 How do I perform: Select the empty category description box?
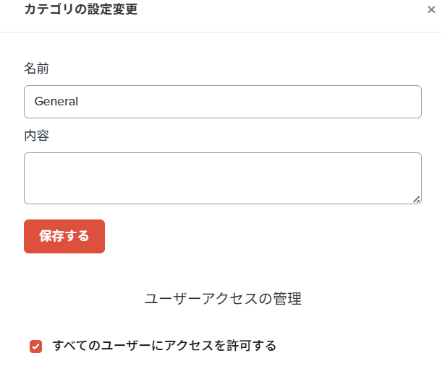[223, 178]
